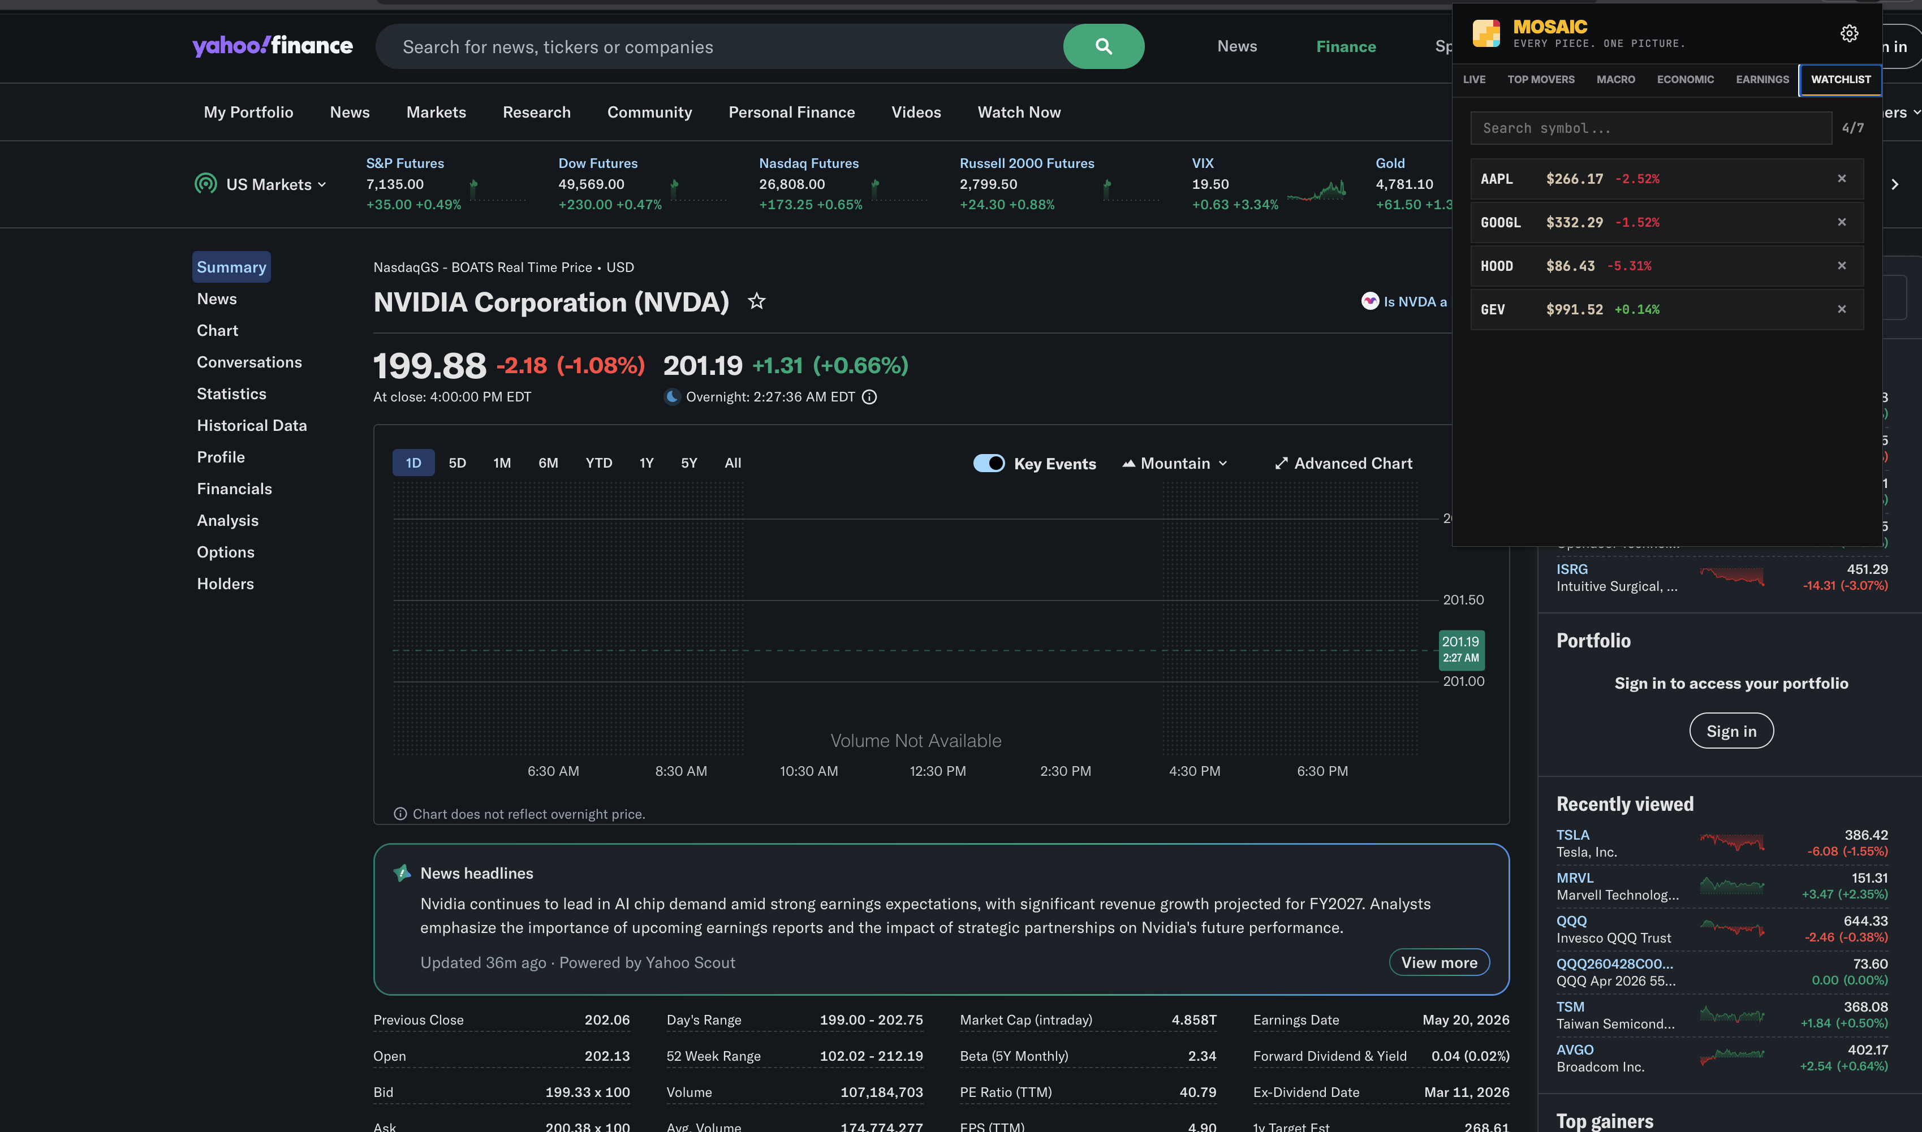Open the Mountain chart type dropdown
1922x1132 pixels.
tap(1175, 463)
